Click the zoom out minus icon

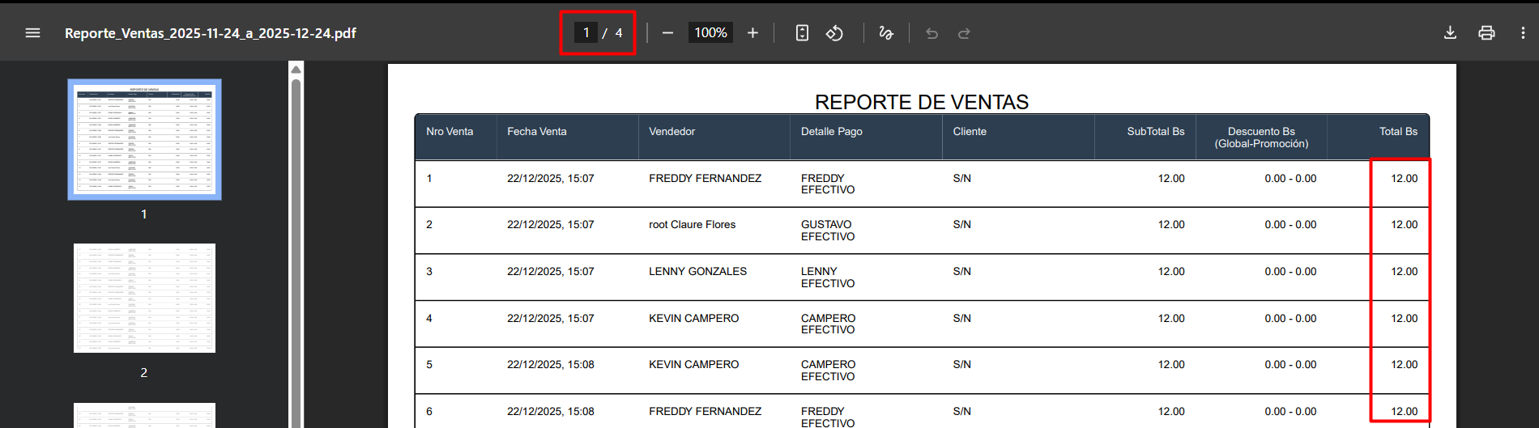click(667, 33)
